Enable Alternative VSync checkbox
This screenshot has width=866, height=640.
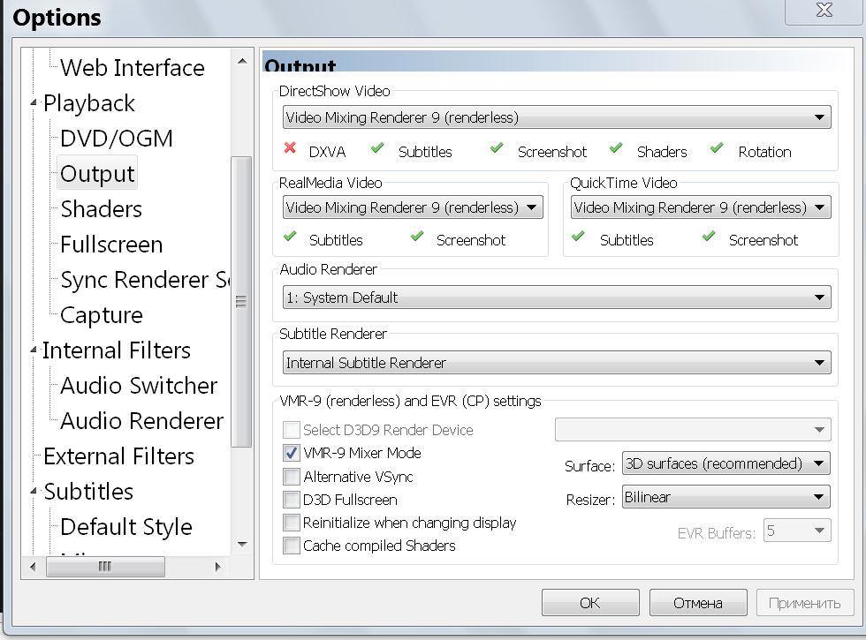pos(292,477)
